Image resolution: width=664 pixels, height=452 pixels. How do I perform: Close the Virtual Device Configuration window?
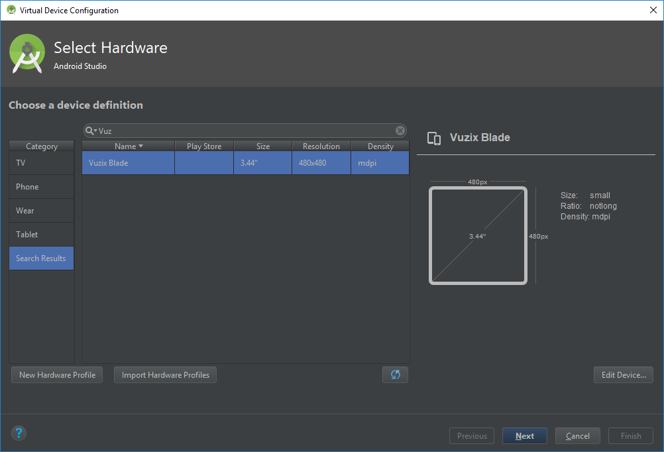pyautogui.click(x=653, y=10)
